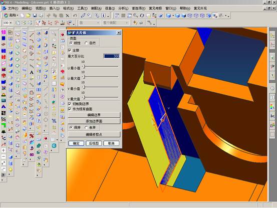Viewport: 277px width, 208px height.
Task: Open the 格式(R) menu
Action: click(x=68, y=9)
